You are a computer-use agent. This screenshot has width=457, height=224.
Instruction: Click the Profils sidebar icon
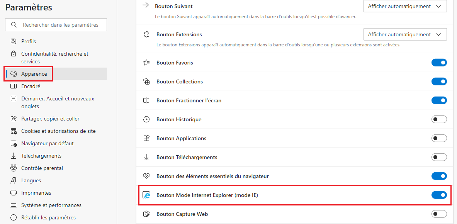point(14,41)
